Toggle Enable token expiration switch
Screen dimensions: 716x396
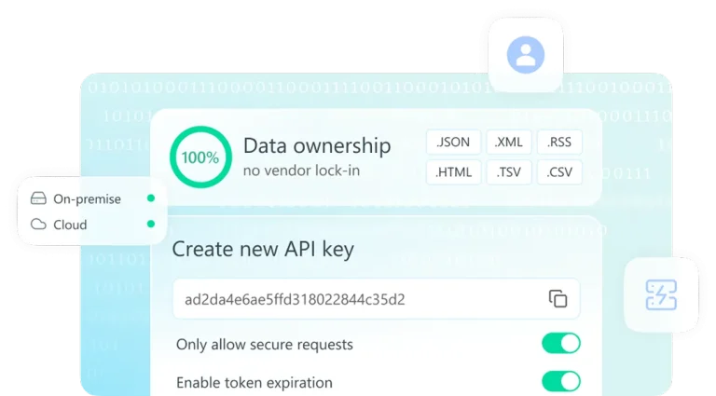pos(560,381)
